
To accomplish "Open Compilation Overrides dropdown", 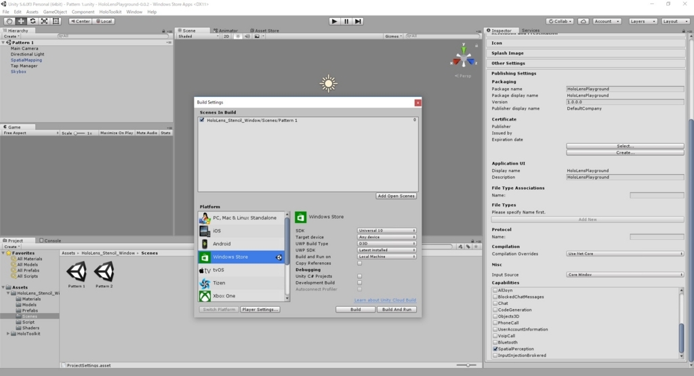I will click(625, 254).
